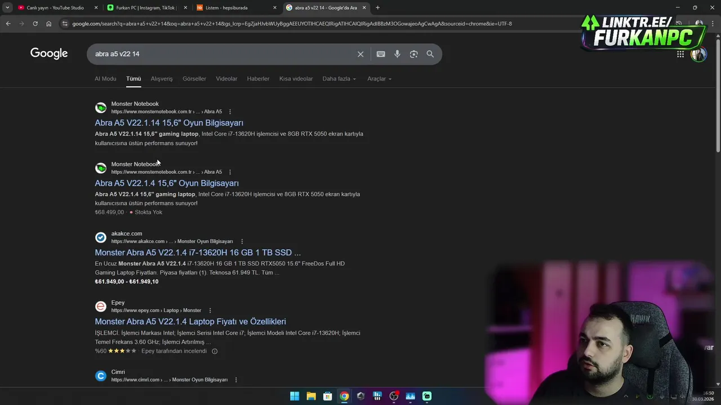Click the ₺68.499,00 price text
The width and height of the screenshot is (721, 405).
coord(109,212)
